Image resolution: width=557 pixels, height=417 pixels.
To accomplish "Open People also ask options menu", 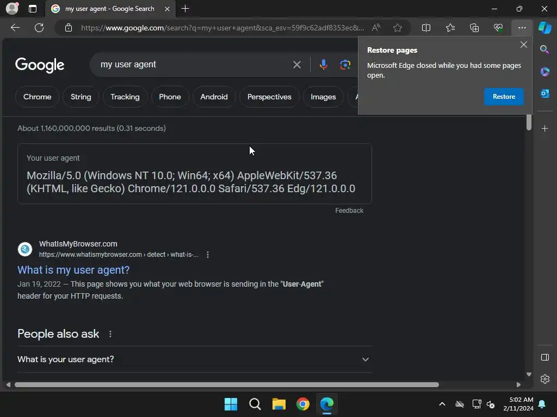I will 110,334.
